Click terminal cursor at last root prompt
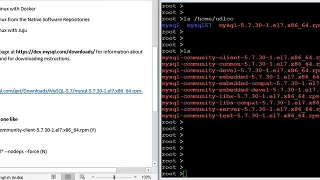The width and height of the screenshot is (320, 180). 185,174
